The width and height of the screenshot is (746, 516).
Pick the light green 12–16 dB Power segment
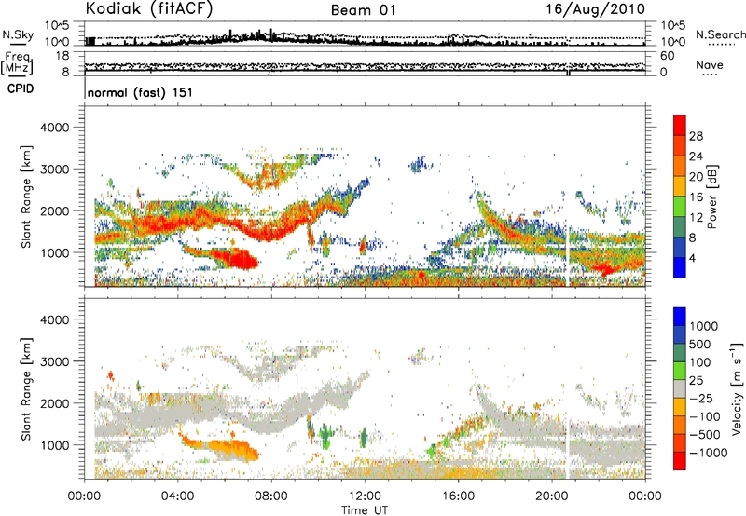680,206
